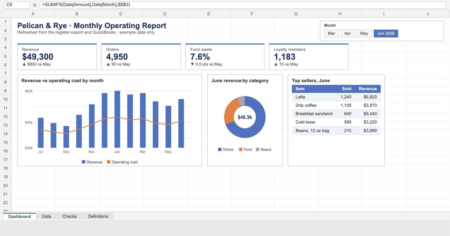The image size is (450, 236).
Task: Click the Month slicer title
Action: click(330, 25)
